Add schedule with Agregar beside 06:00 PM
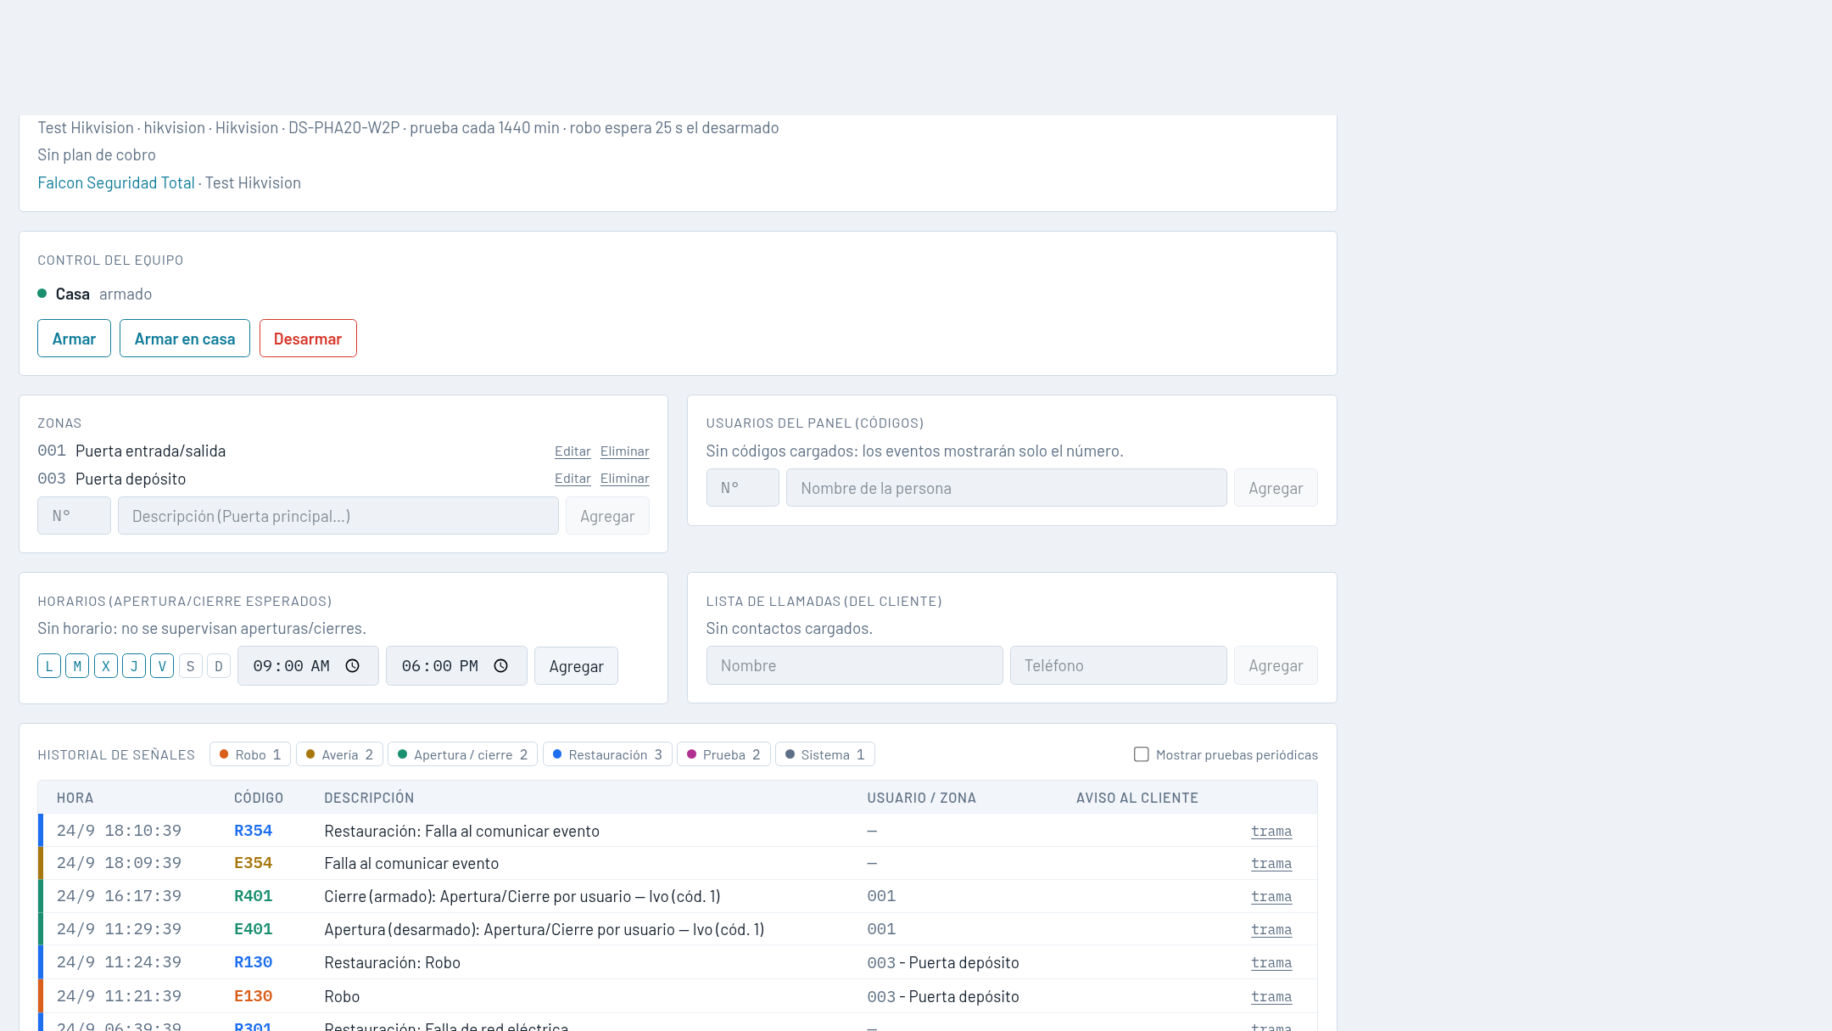1832x1031 pixels. [577, 666]
